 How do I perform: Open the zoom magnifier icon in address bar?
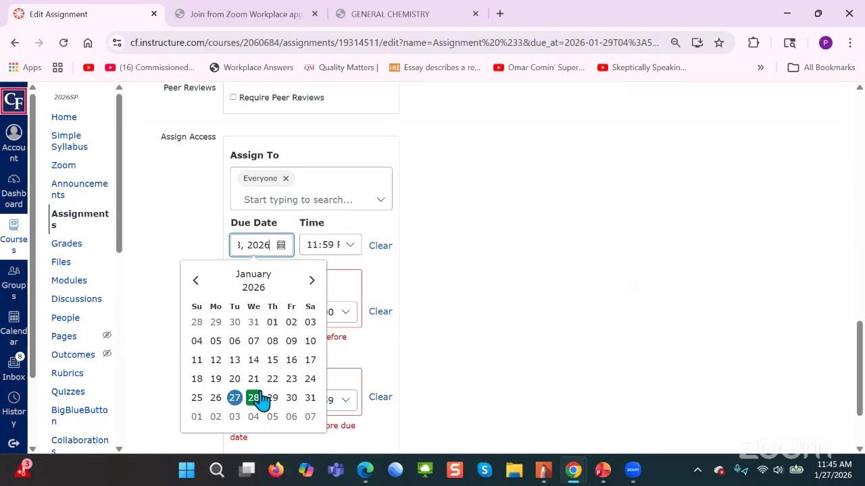click(x=675, y=43)
